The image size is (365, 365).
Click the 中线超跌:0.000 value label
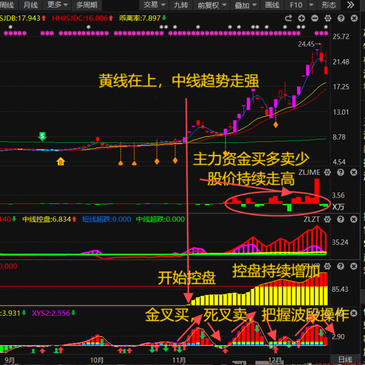(160, 219)
